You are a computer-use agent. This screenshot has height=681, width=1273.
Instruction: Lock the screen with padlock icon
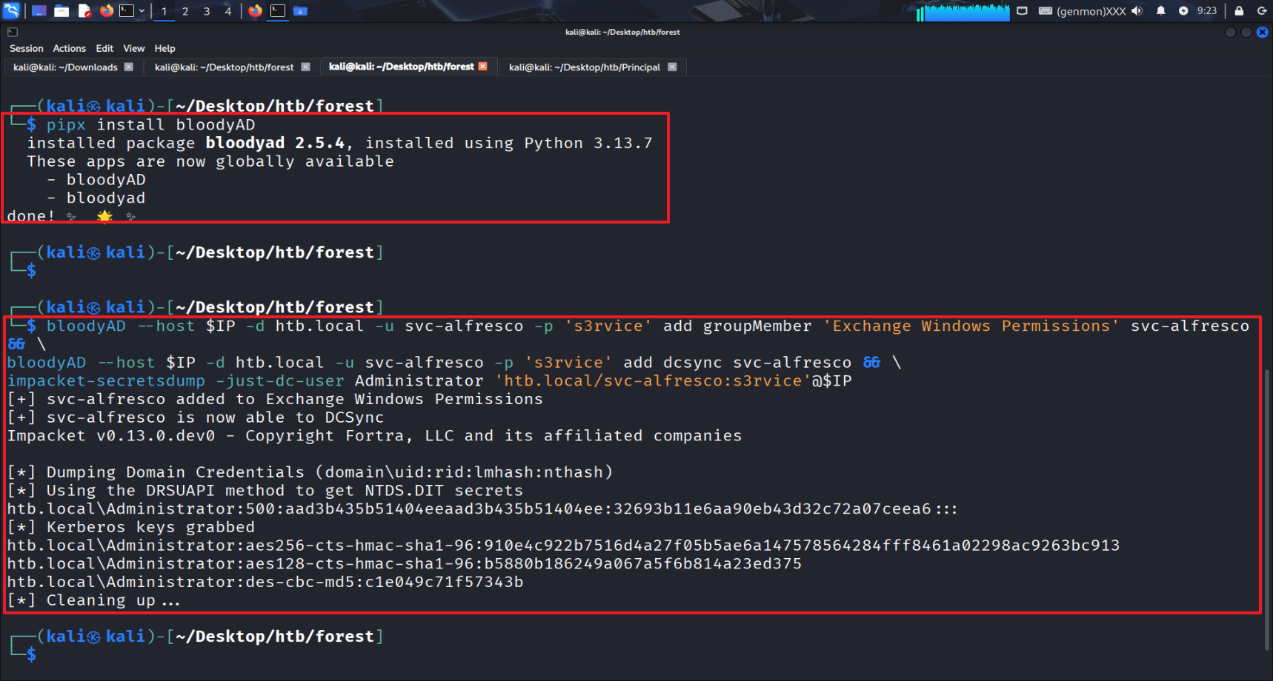(1239, 11)
